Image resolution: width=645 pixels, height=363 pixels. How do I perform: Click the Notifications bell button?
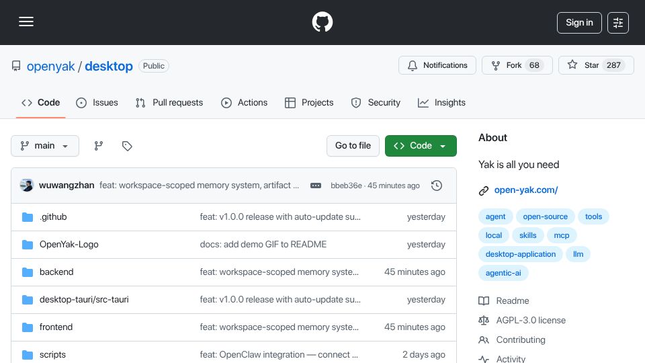[437, 65]
